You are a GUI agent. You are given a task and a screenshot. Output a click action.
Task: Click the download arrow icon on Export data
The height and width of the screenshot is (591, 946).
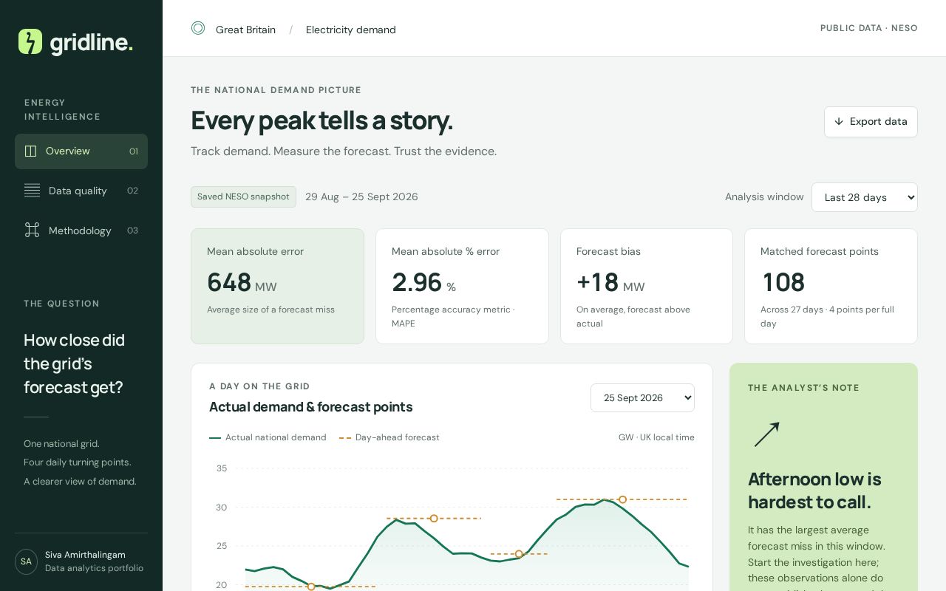tap(839, 121)
